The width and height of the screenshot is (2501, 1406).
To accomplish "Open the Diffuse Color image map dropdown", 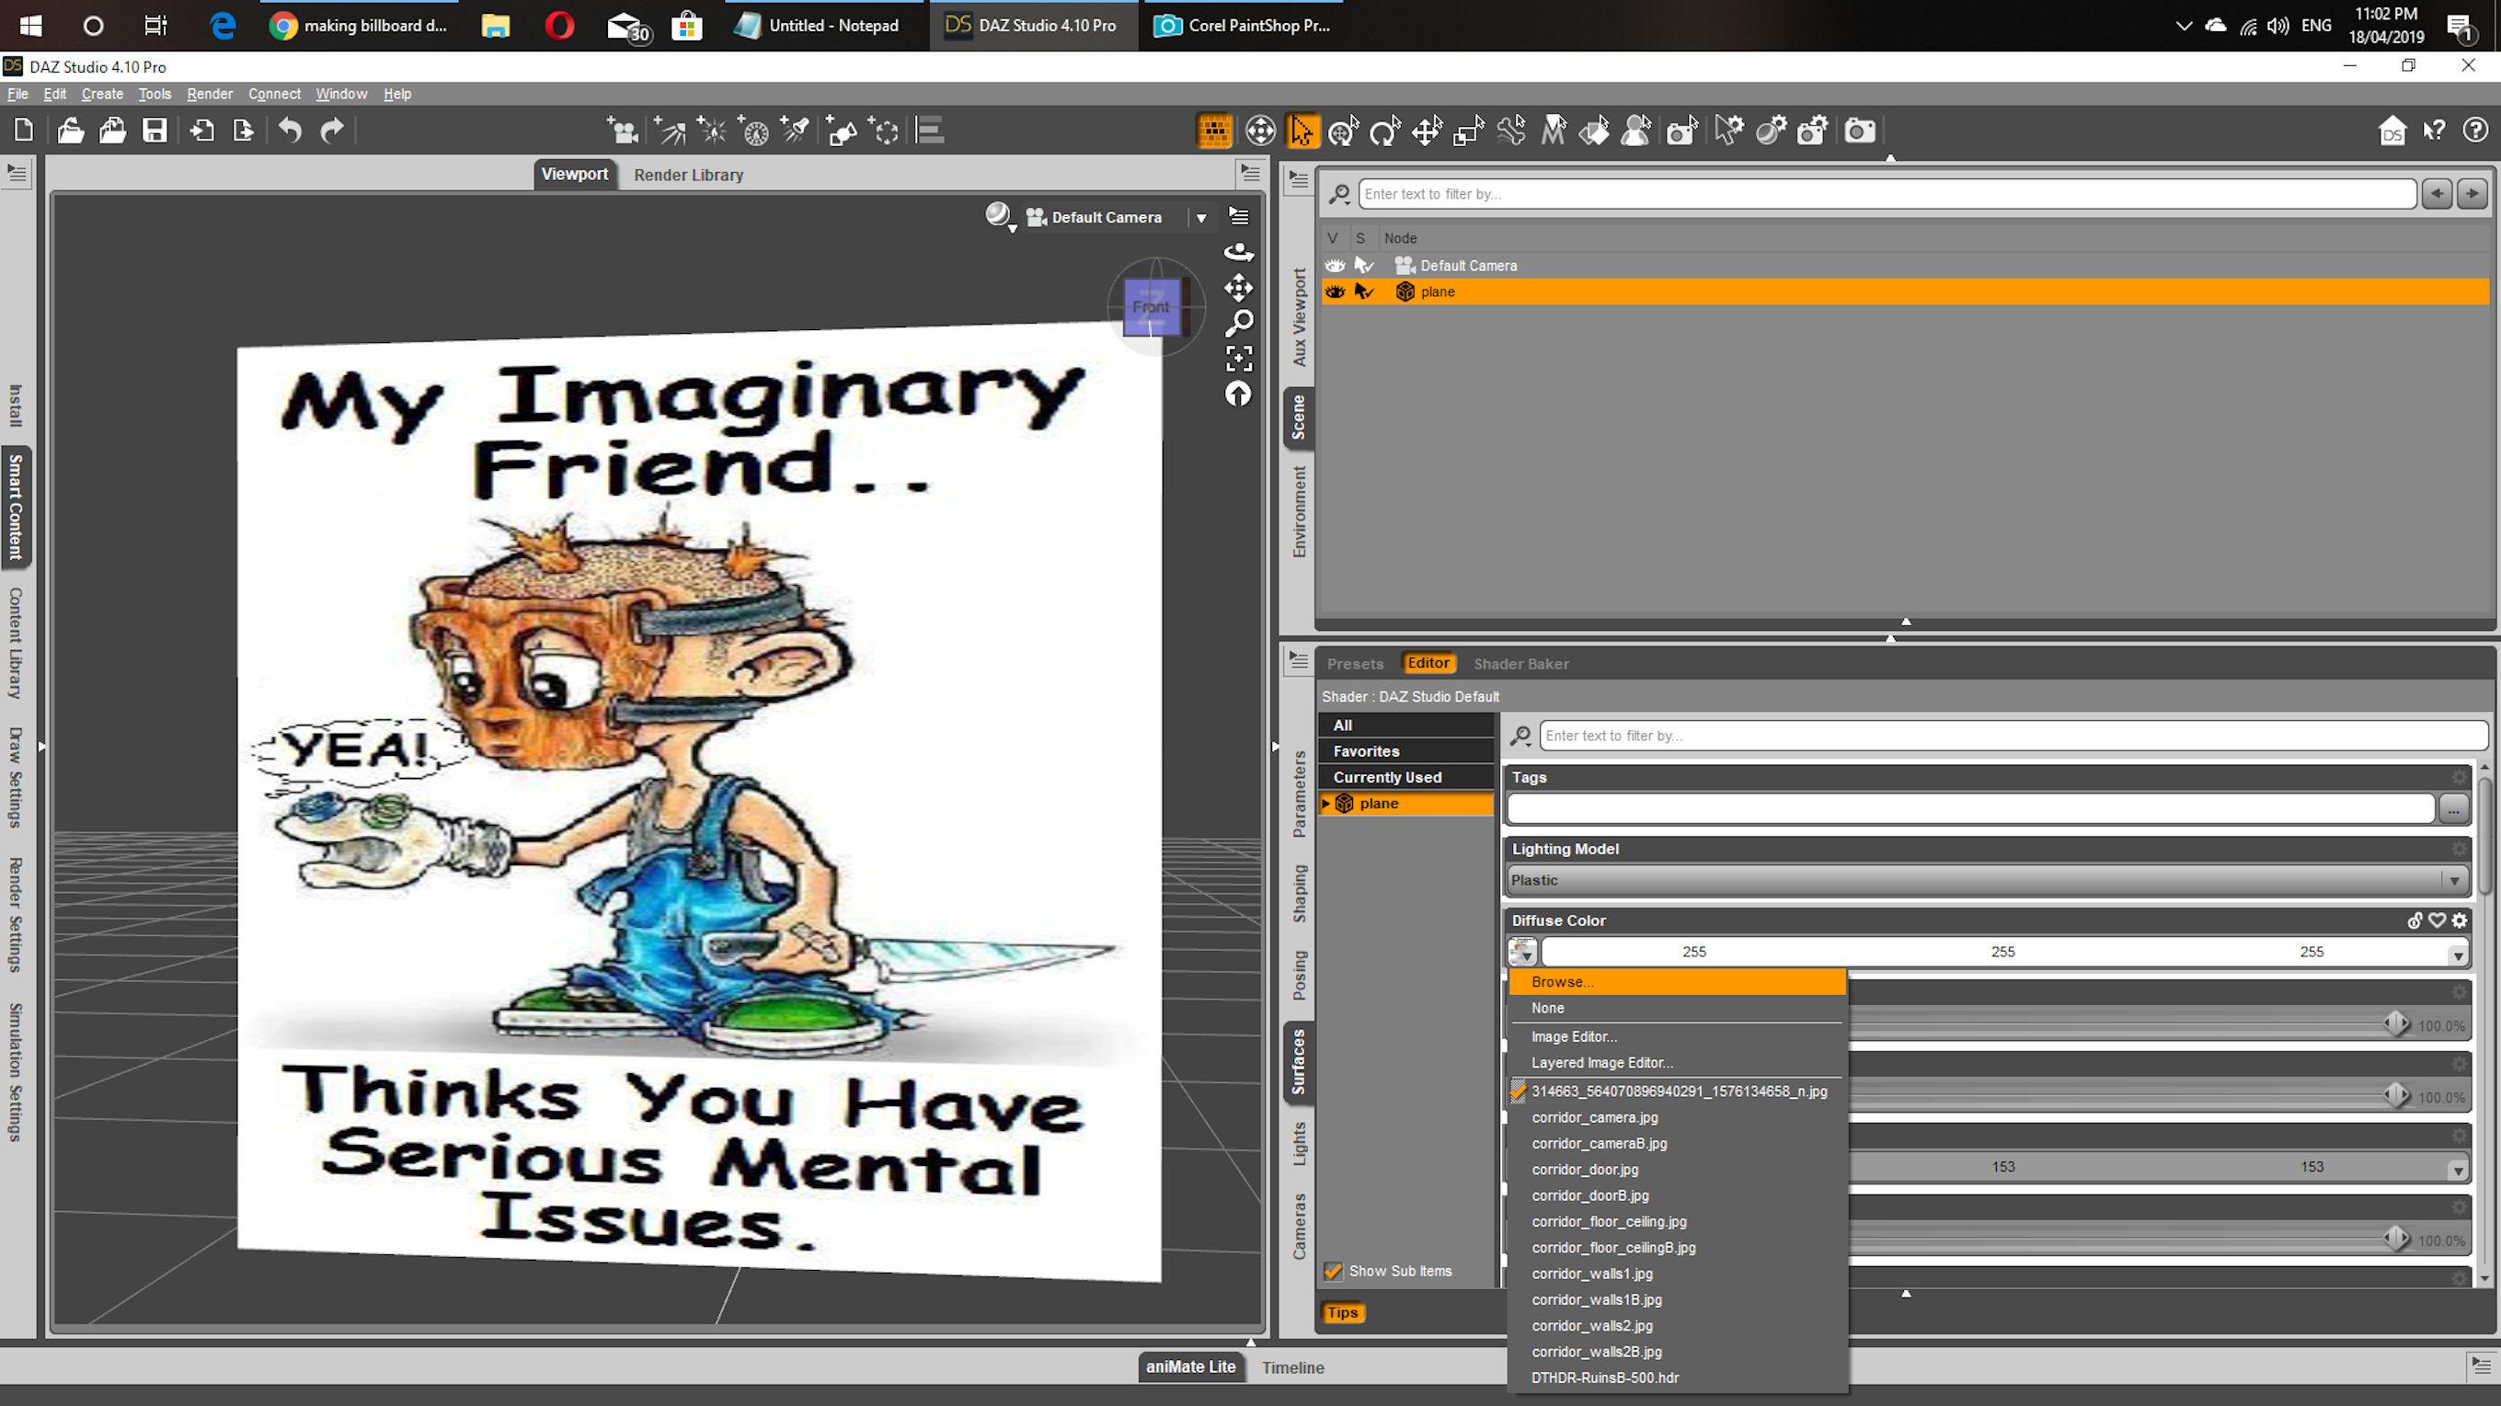I will 1522,951.
